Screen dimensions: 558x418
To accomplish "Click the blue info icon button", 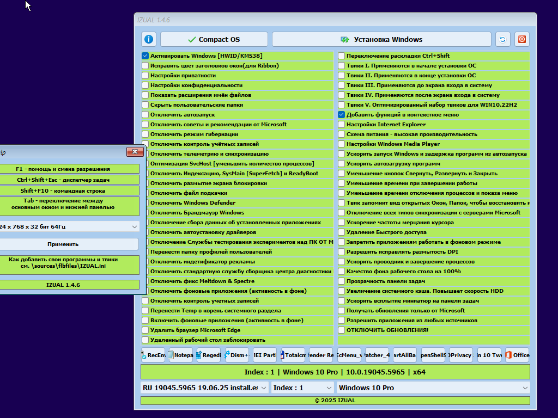I will [x=149, y=39].
